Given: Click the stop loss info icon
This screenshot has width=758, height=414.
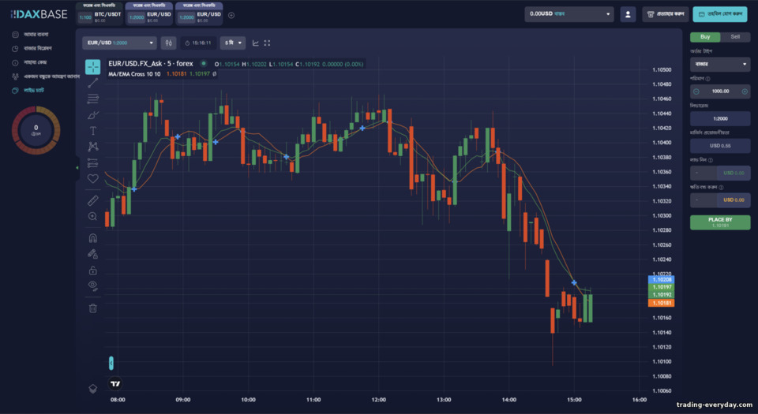Looking at the screenshot, I should point(721,187).
